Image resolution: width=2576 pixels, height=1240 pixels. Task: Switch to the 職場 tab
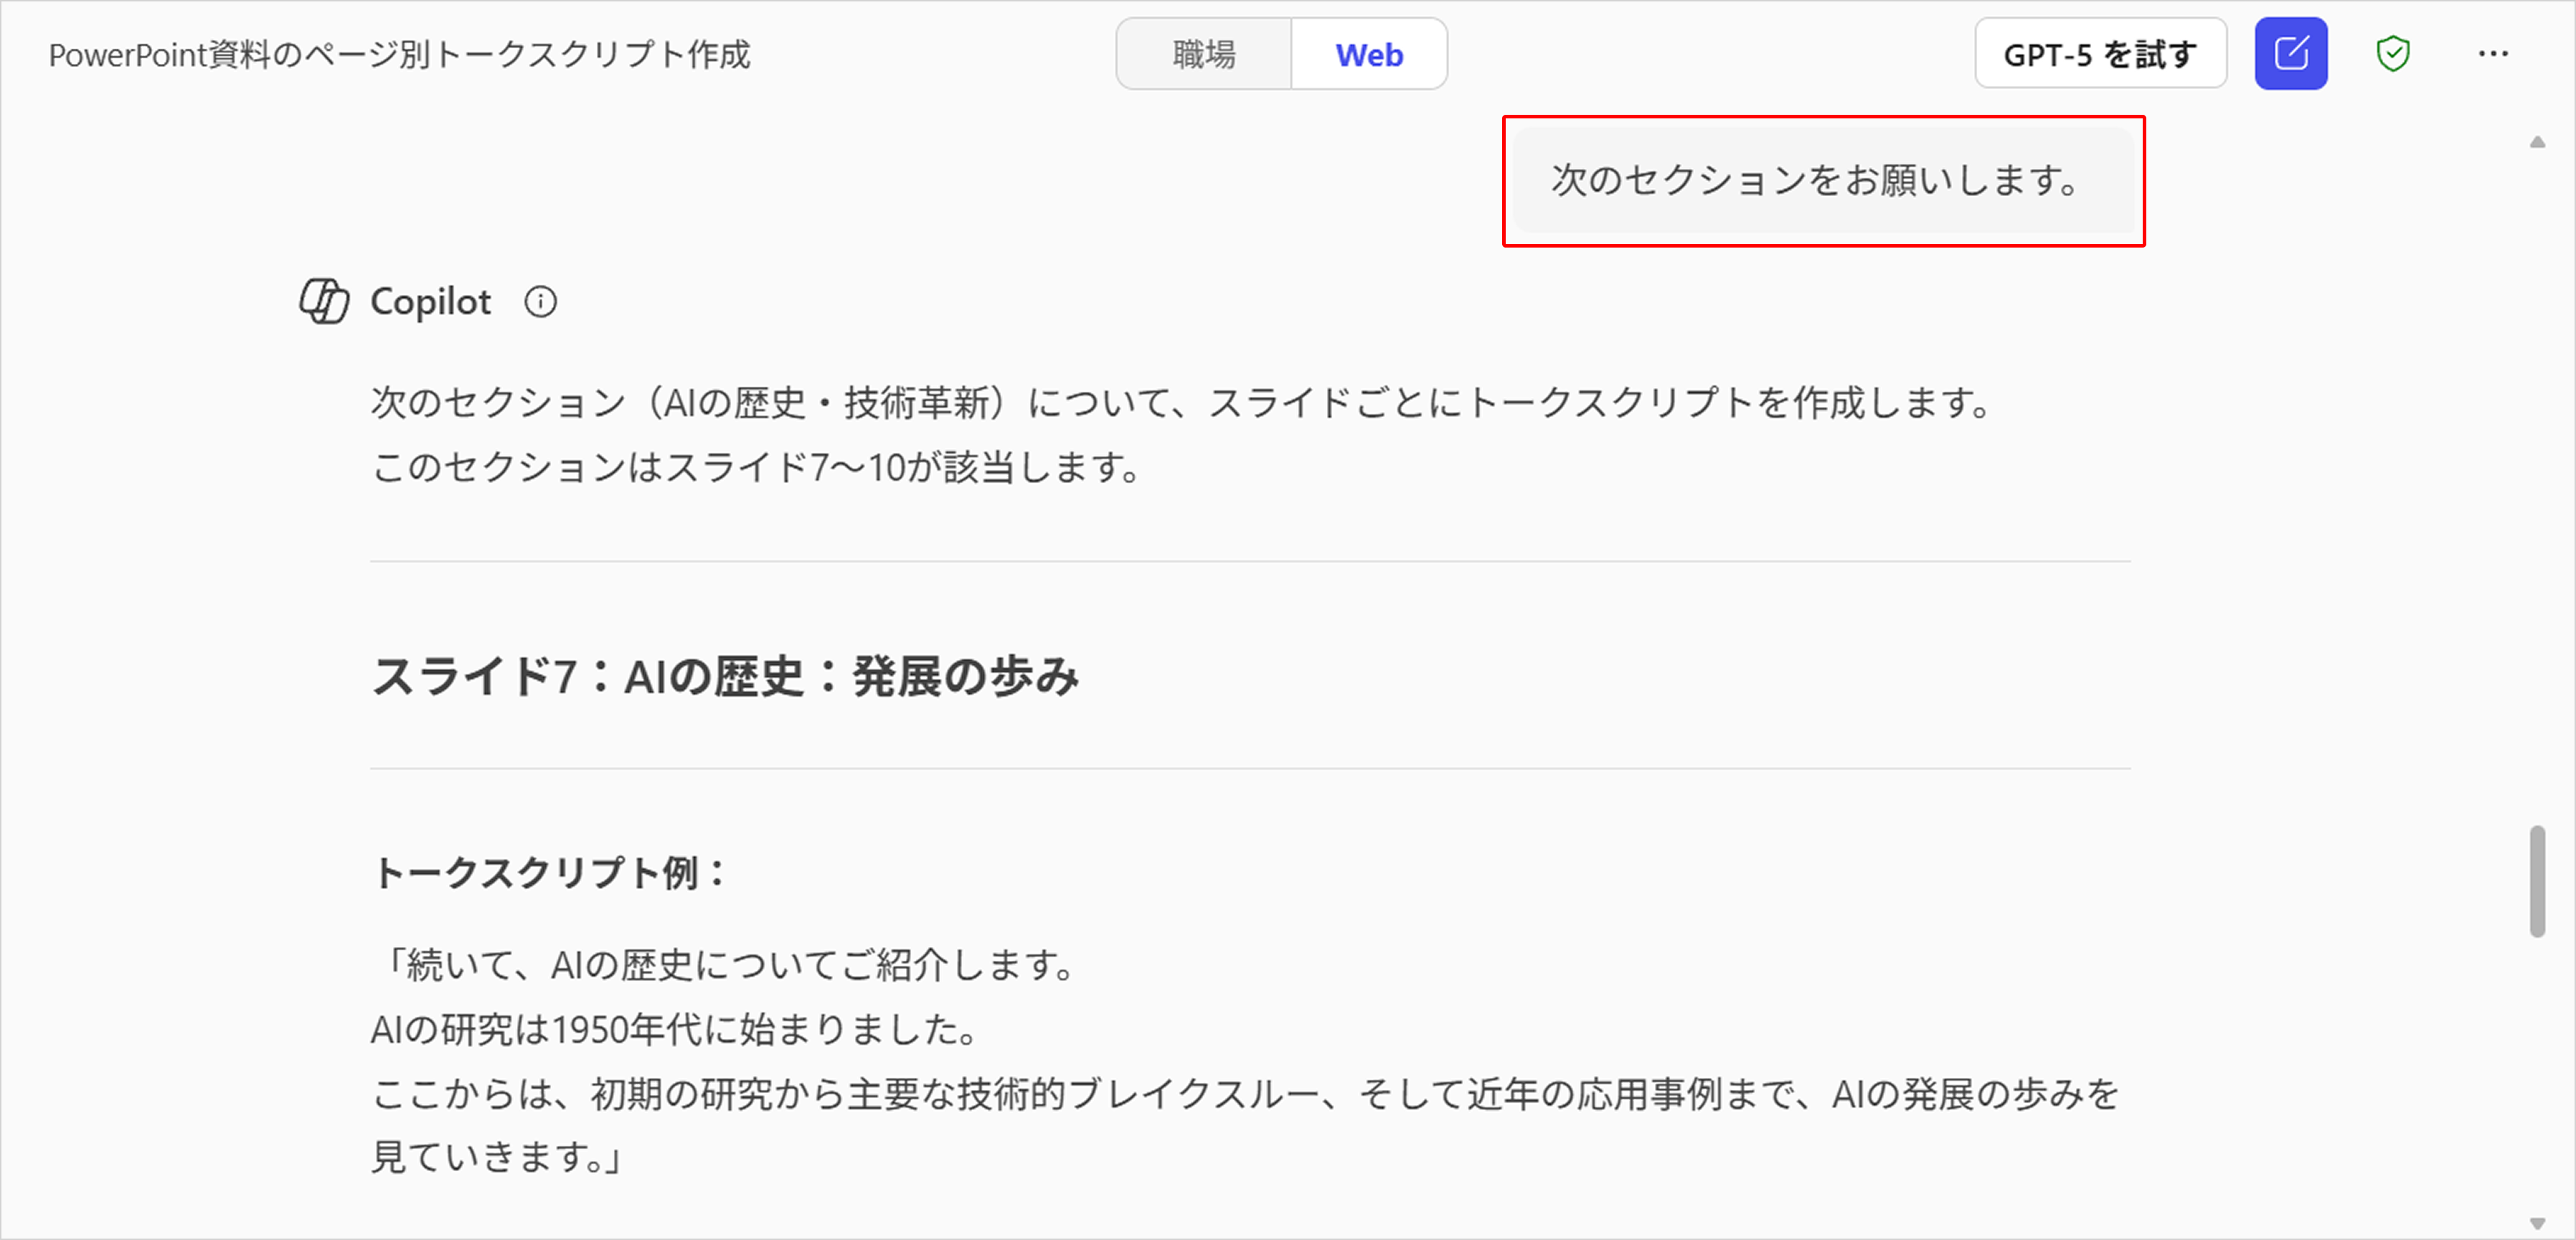[1204, 54]
